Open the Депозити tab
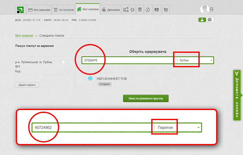243x155 pixels. [x=111, y=10]
